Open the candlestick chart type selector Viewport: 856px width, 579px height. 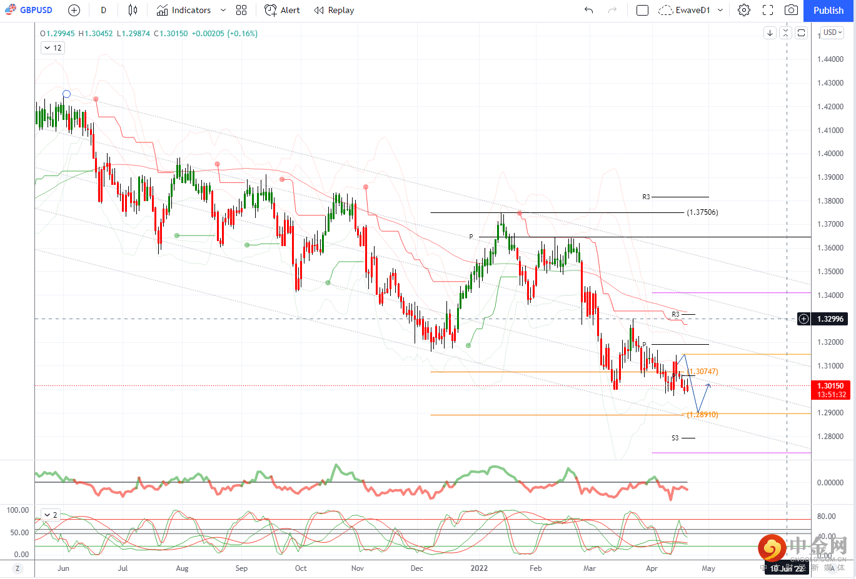tap(133, 10)
